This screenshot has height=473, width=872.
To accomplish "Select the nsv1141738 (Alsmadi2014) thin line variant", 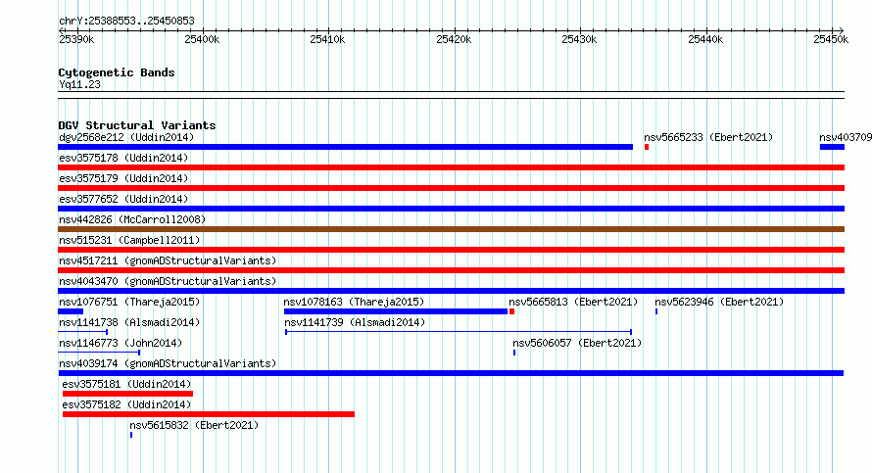I will [x=83, y=332].
